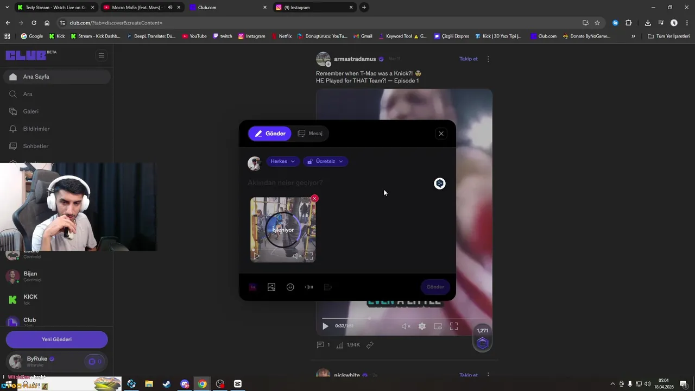Image resolution: width=695 pixels, height=391 pixels.
Task: Expand attached video preview to fullscreen
Action: click(309, 256)
